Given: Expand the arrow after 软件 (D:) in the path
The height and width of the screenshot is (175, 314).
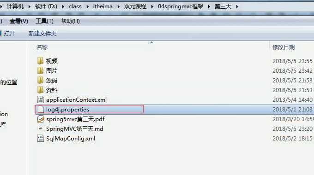Looking at the screenshot, I should [63, 6].
